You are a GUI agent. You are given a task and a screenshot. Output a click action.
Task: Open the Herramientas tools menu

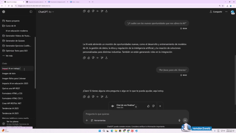coord(98,120)
